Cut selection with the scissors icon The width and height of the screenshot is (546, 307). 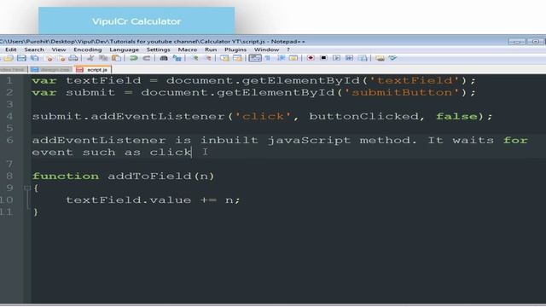[x=90, y=58]
